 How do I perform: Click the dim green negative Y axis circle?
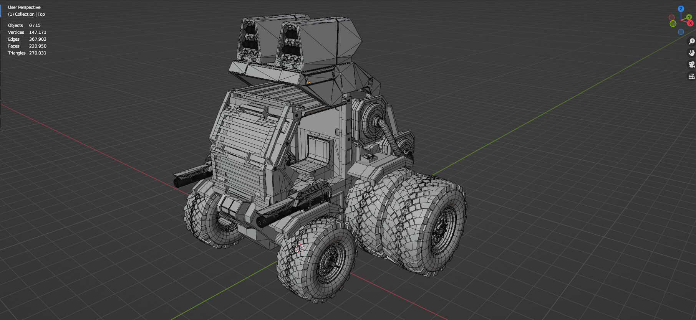pyautogui.click(x=673, y=23)
